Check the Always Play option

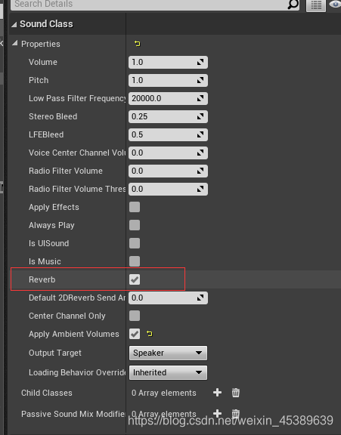tap(135, 225)
